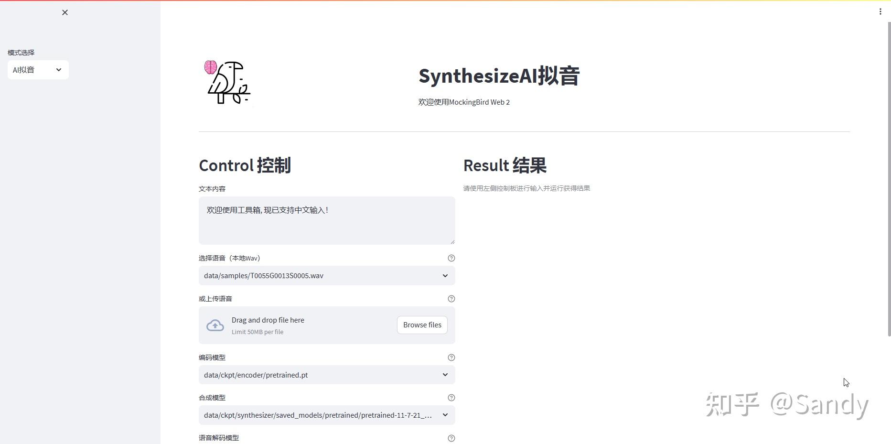The image size is (891, 444).
Task: Click the help icon beside 合成模型
Action: click(451, 397)
